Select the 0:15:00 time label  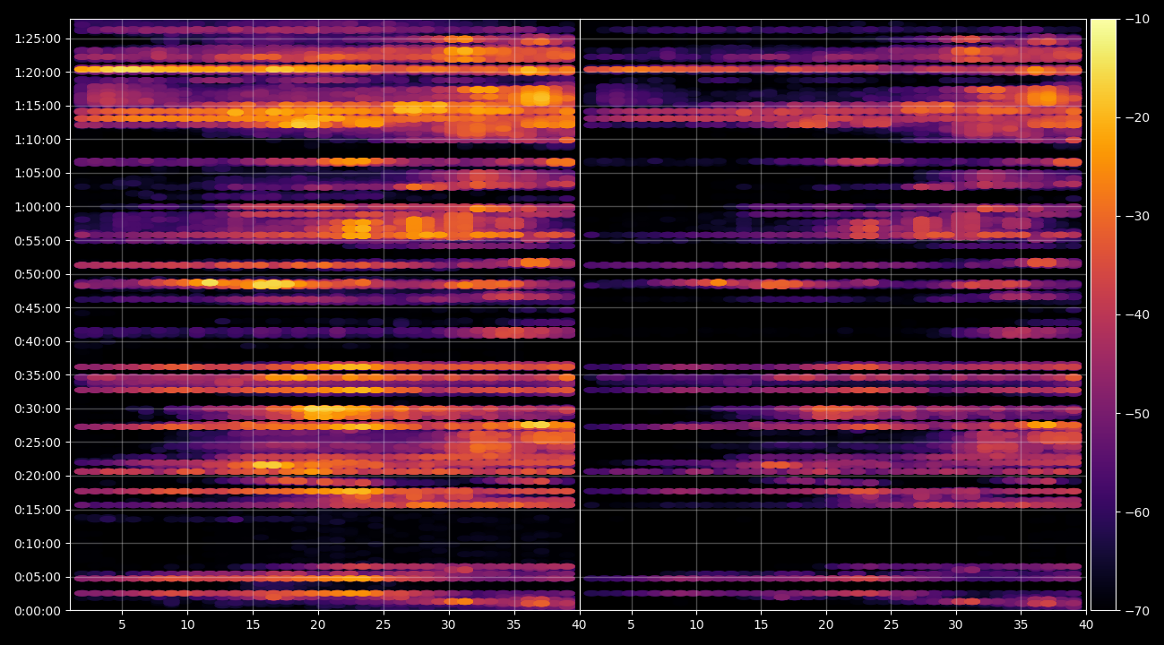(x=38, y=510)
